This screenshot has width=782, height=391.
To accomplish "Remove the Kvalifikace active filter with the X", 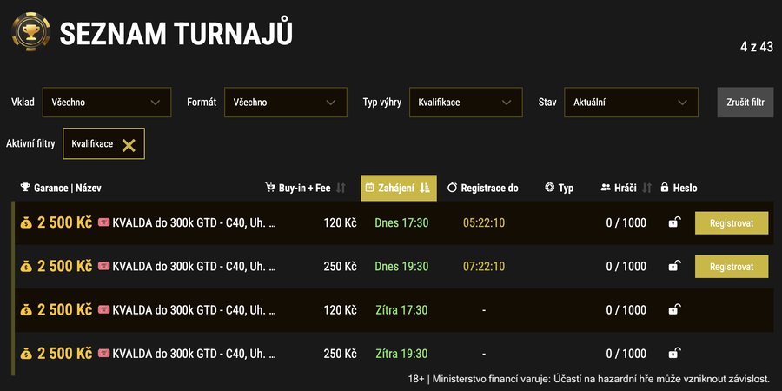I will [x=129, y=145].
